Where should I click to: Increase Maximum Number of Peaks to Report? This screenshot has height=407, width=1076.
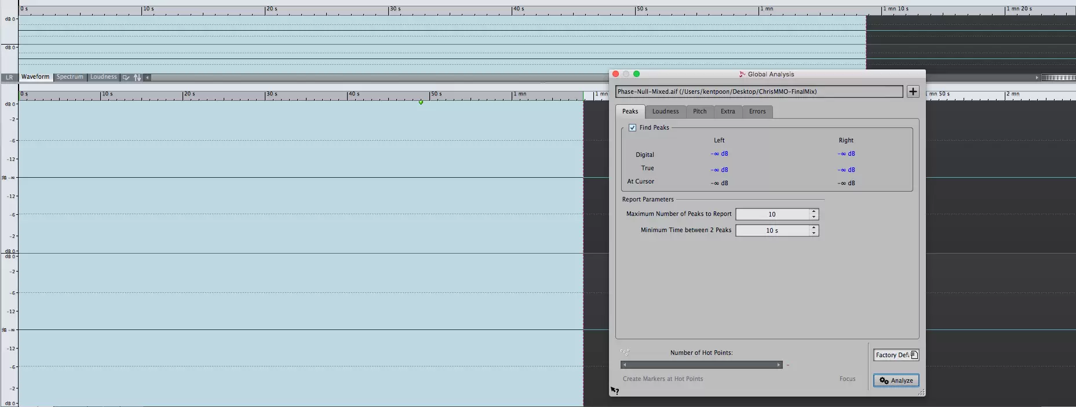[x=814, y=211]
